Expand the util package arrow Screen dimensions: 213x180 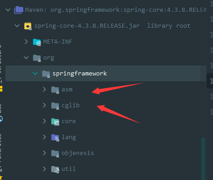point(45,169)
